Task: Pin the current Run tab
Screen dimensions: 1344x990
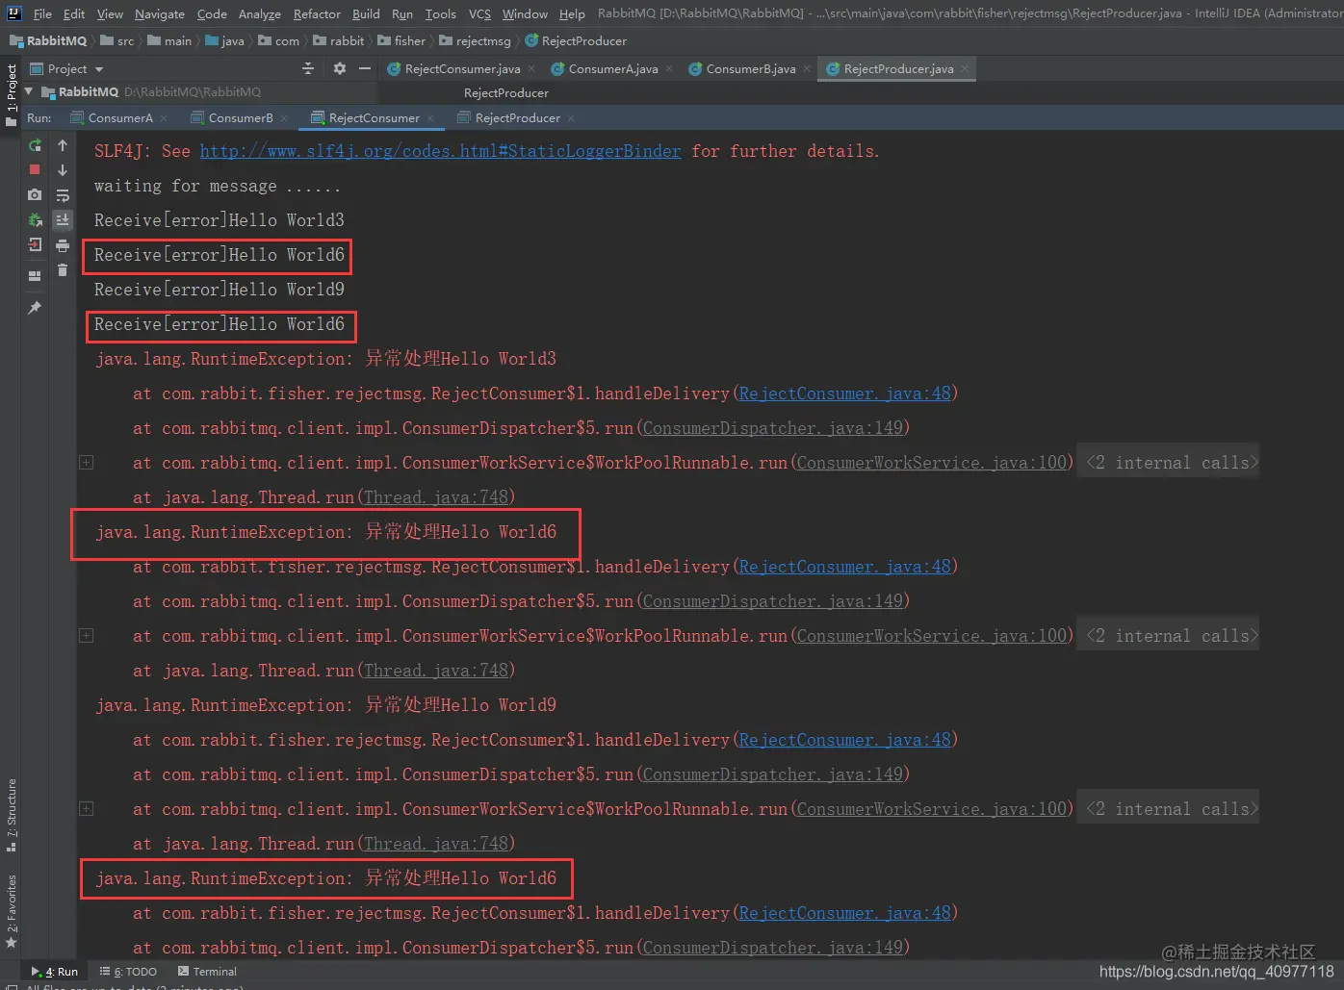Action: 35,308
